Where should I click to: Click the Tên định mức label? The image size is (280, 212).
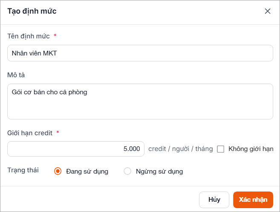[x=29, y=36]
